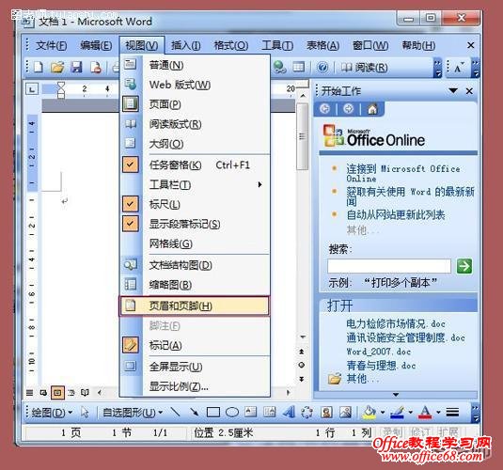Click Connect to Microsoft Office Online link
Image resolution: width=503 pixels, height=470 pixels.
coord(403,173)
